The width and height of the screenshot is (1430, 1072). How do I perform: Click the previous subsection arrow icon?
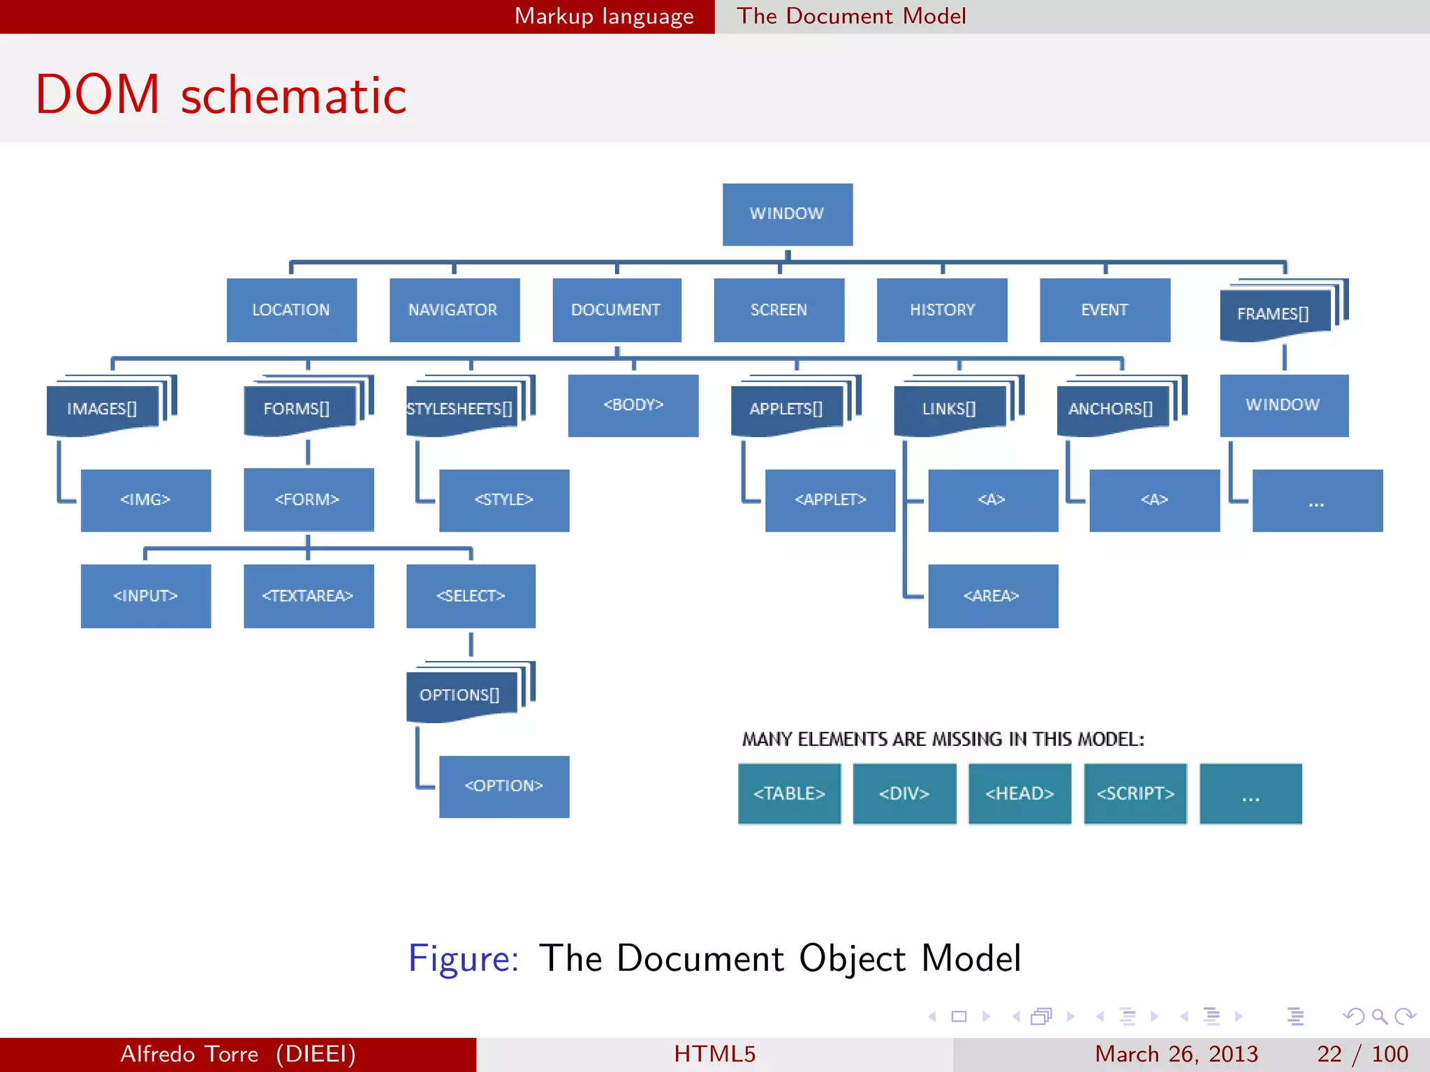click(1100, 1016)
